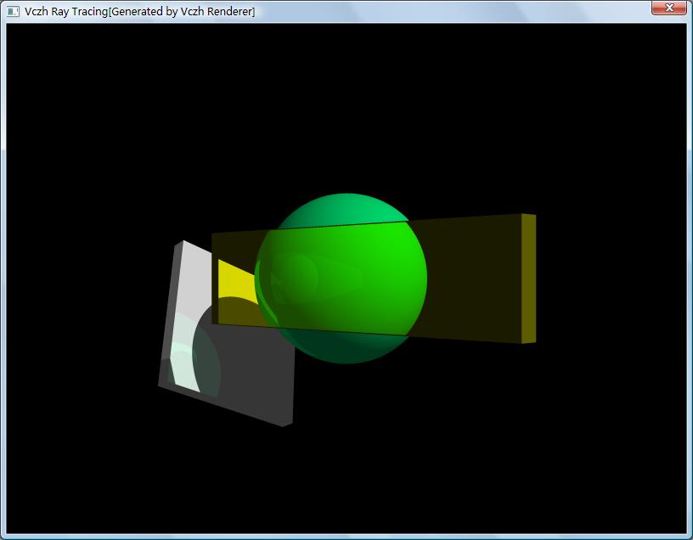
Task: Close the Vczh Ray Tracing window
Action: (668, 8)
